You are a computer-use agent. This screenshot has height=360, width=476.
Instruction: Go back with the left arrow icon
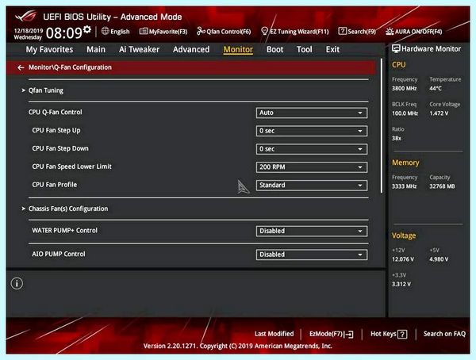point(21,67)
